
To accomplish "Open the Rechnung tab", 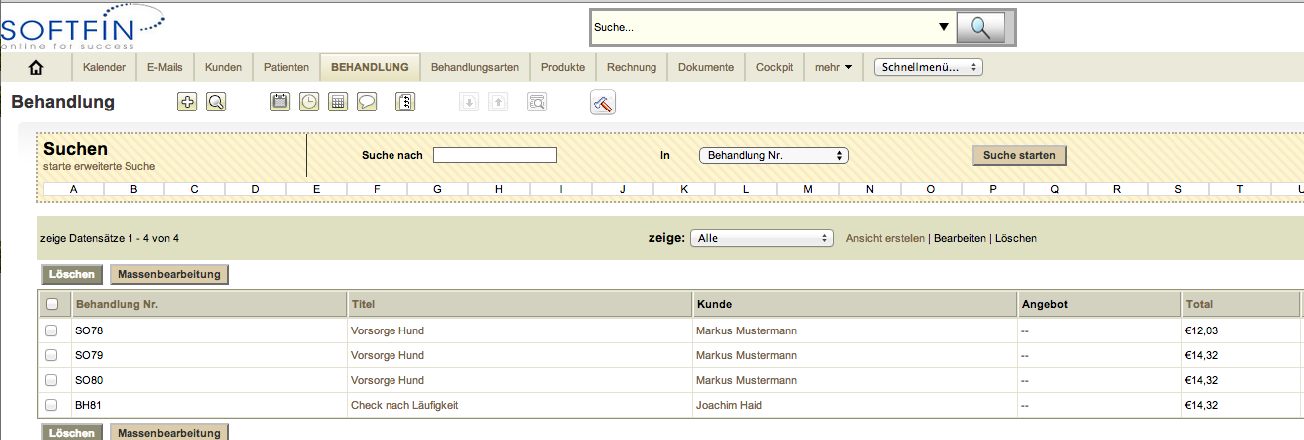I will (632, 67).
